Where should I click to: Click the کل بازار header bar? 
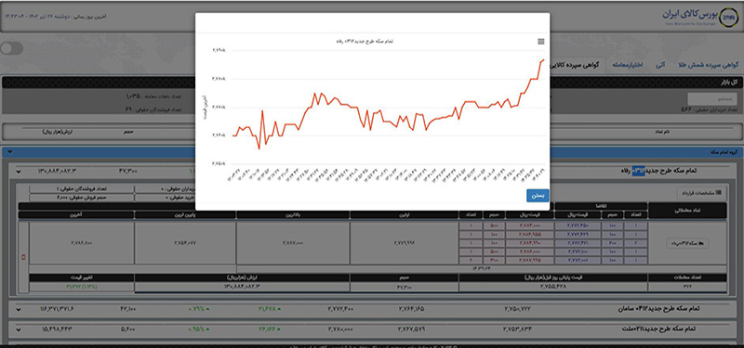(x=371, y=82)
